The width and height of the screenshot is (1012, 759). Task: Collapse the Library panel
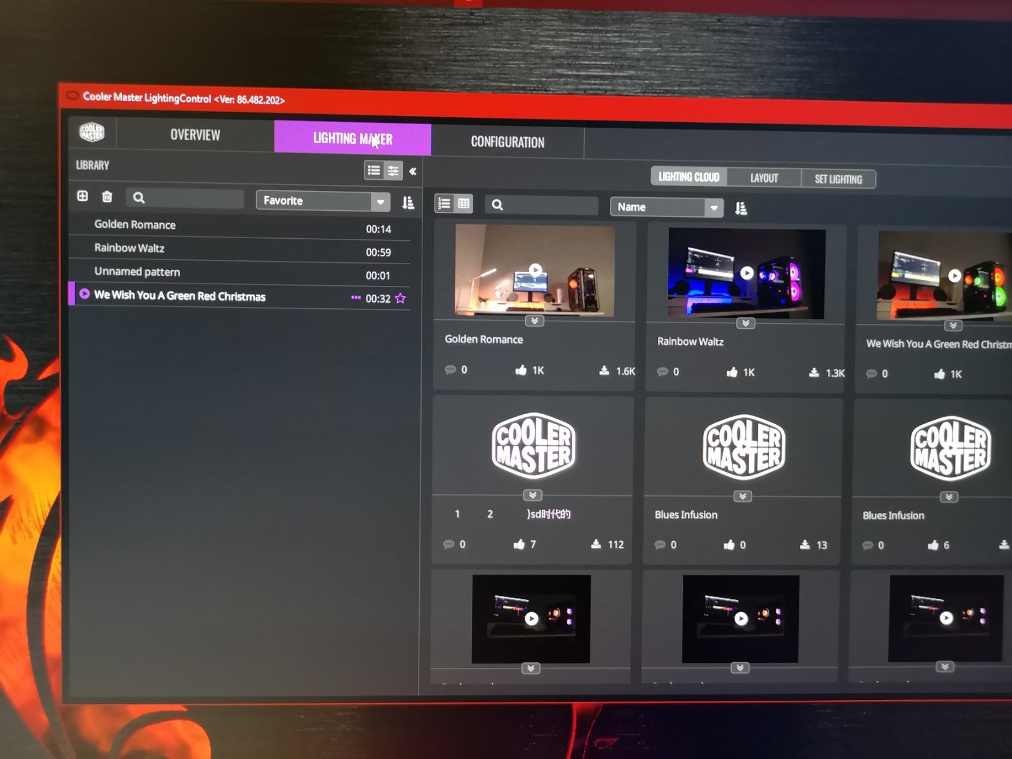coord(412,171)
